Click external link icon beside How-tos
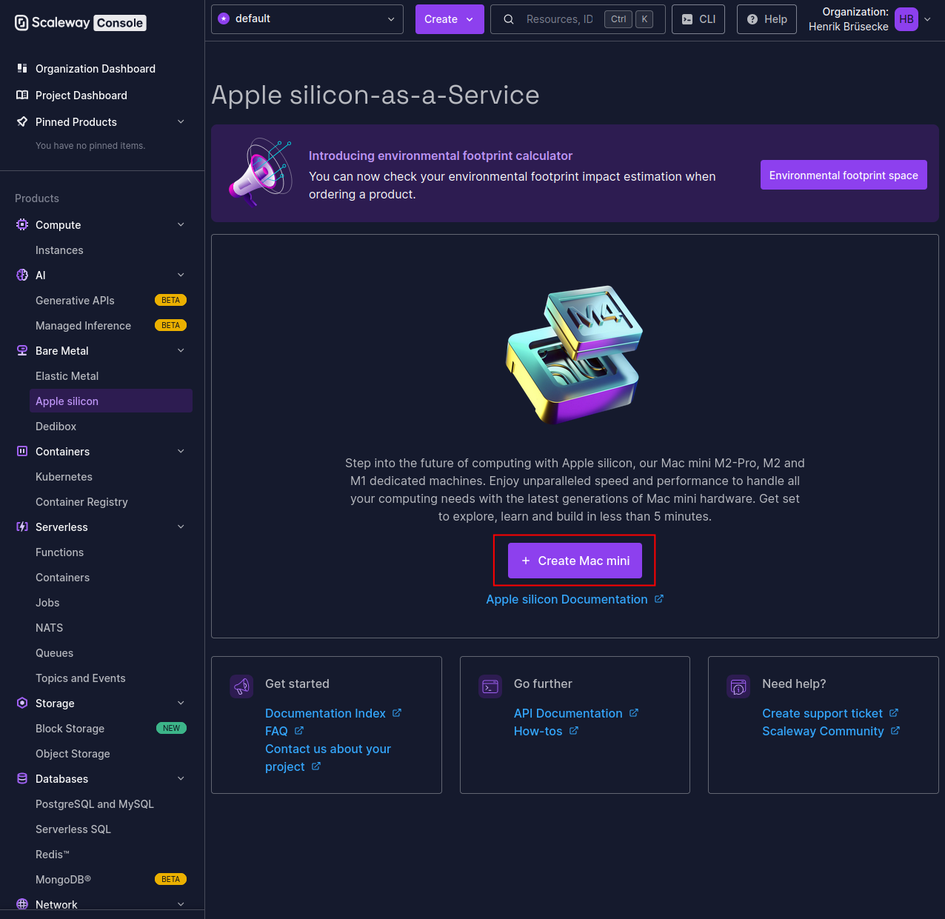The image size is (945, 919). point(574,730)
